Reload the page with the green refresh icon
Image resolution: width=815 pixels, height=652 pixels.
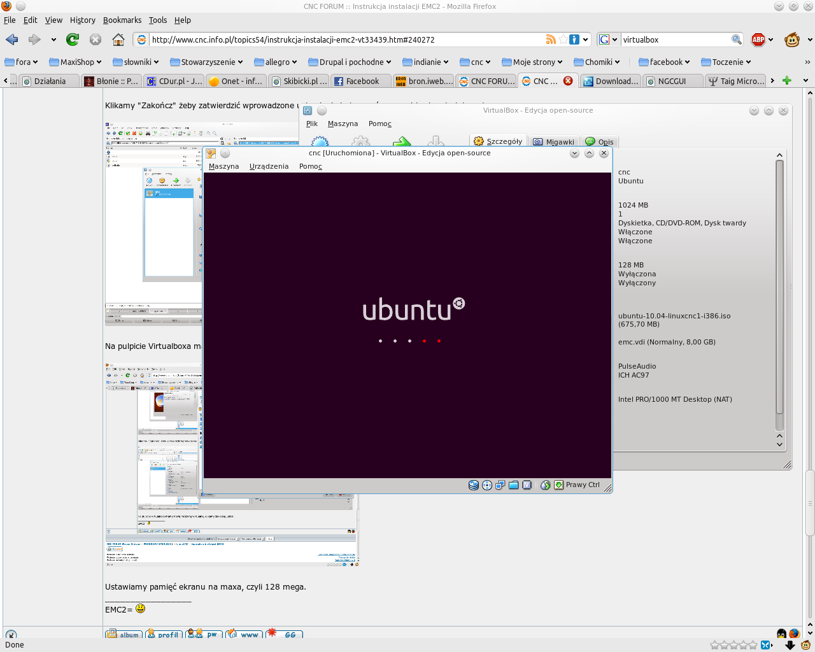73,39
